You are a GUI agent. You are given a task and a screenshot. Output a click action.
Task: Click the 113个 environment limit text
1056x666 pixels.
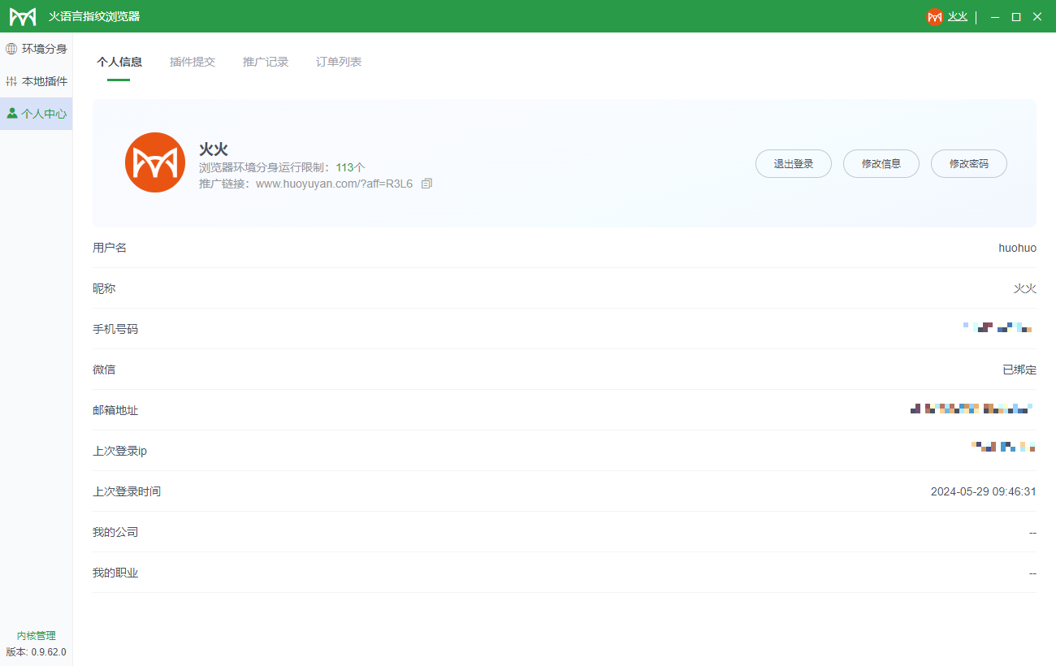point(351,166)
